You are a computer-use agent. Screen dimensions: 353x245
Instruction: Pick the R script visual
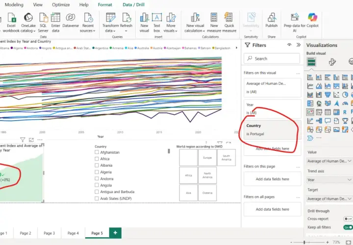click(x=345, y=112)
